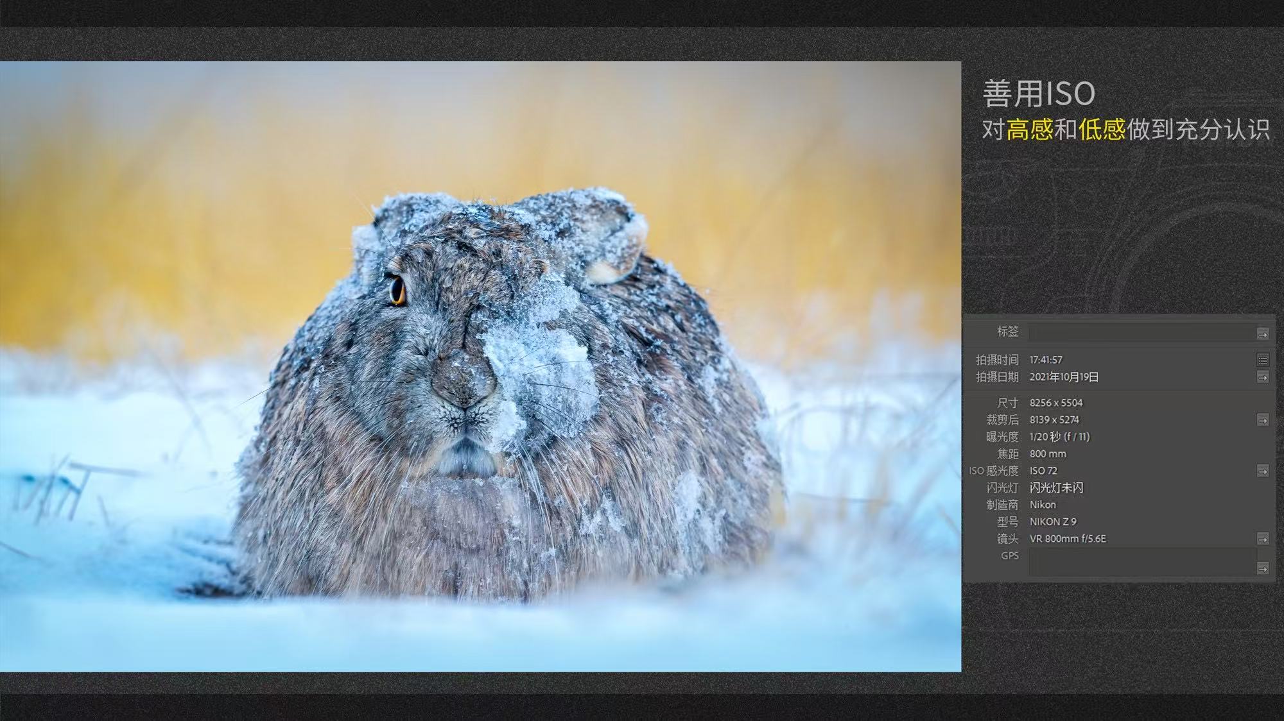Open the snow-covered hare photo

point(480,366)
